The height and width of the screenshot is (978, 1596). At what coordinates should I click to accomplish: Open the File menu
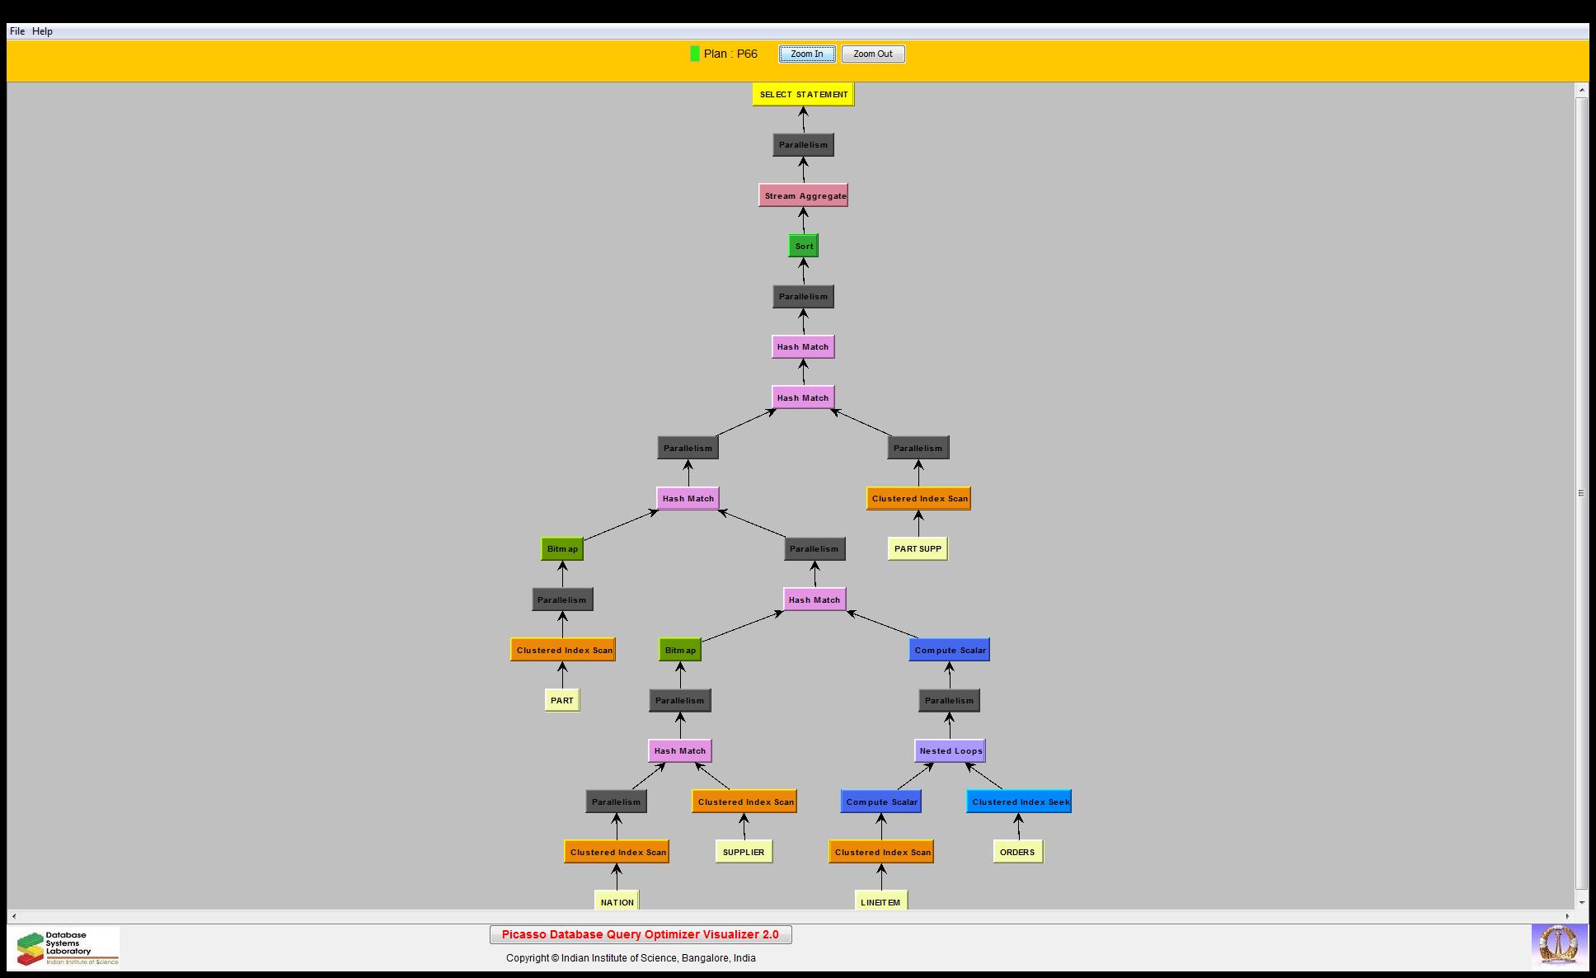16,31
